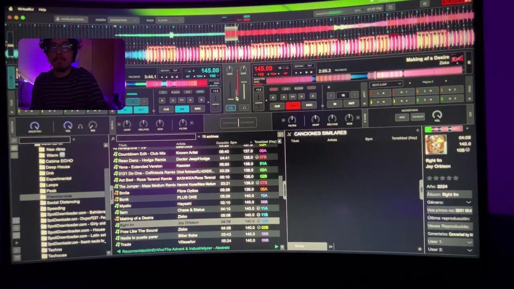Toggle SLIP mode on the left cyan deck
This screenshot has height=289, width=514.
[188, 92]
